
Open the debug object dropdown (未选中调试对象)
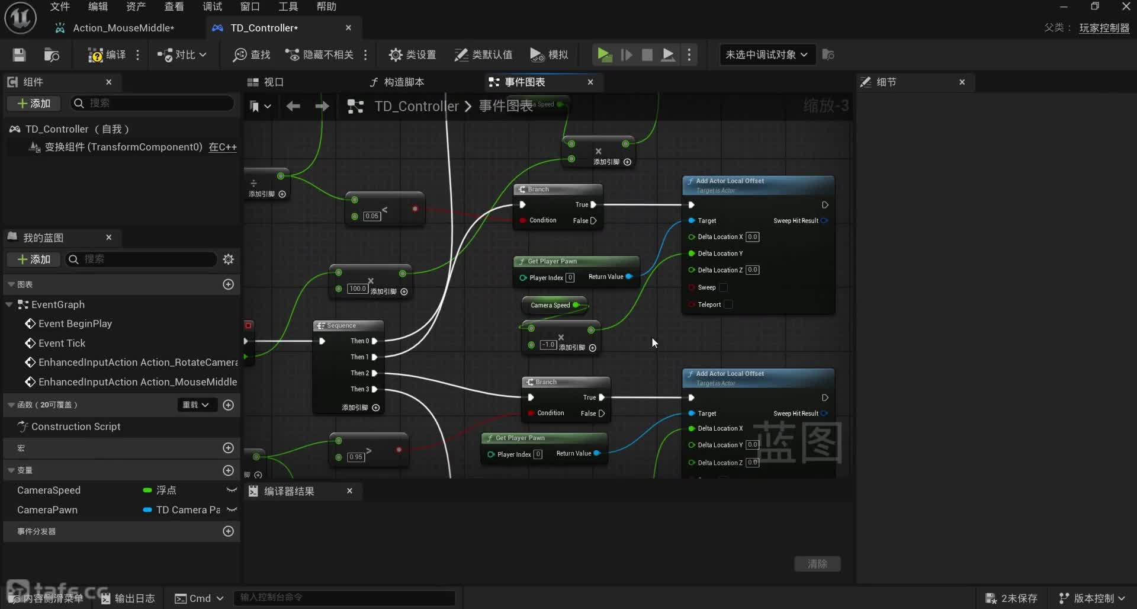pos(766,55)
